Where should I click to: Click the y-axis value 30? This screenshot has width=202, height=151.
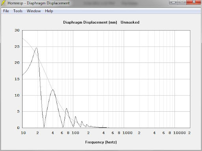17,30
